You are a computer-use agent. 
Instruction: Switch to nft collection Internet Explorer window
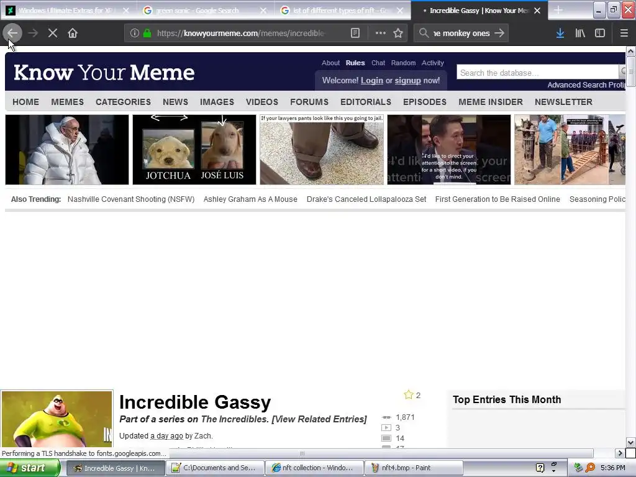[x=314, y=468]
